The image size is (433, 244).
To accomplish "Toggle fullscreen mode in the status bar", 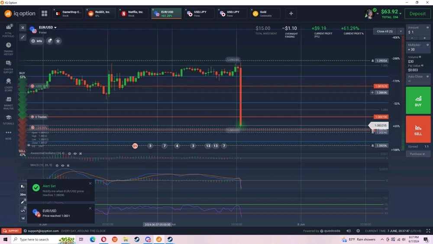I will coord(428,231).
